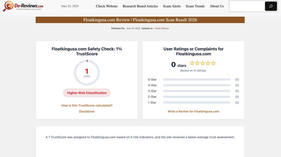Click the fourth rating star
This screenshot has height=157, width=281.
click(x=208, y=63)
